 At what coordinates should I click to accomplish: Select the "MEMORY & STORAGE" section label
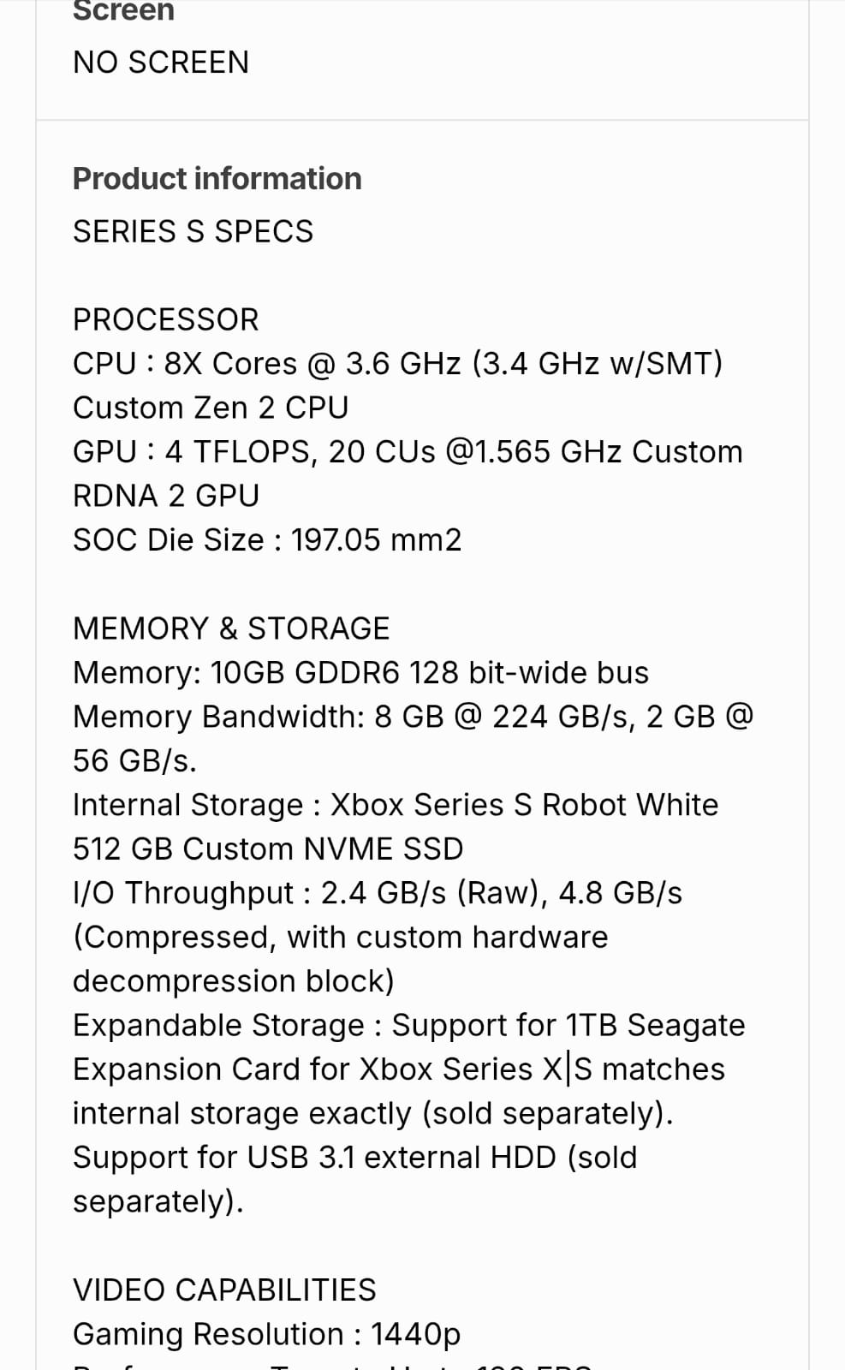pos(231,628)
